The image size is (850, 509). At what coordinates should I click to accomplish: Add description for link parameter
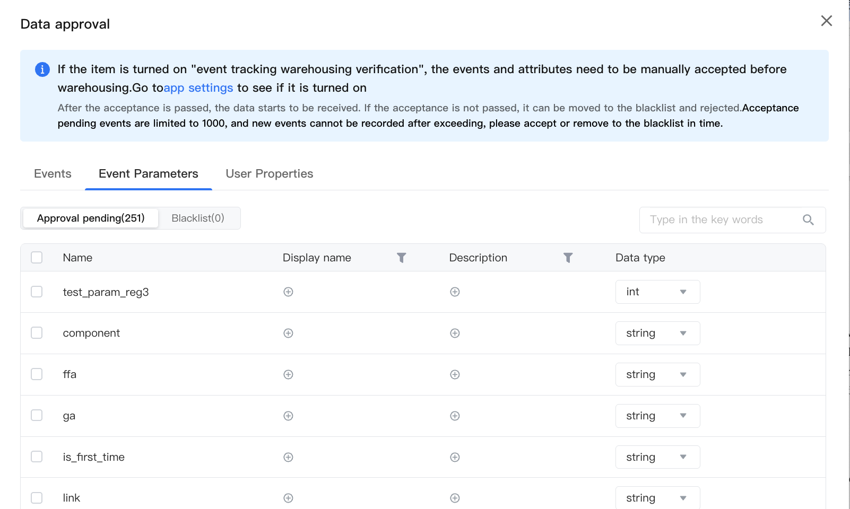(x=455, y=498)
